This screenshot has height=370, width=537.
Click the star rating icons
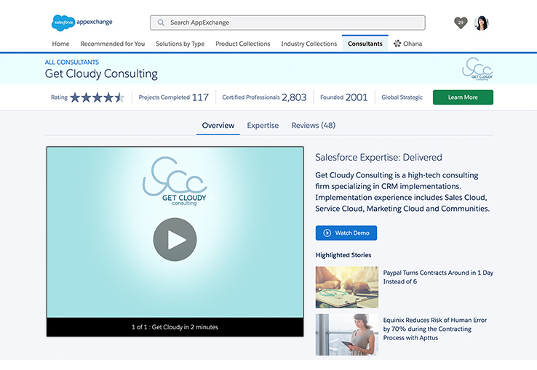click(x=98, y=97)
